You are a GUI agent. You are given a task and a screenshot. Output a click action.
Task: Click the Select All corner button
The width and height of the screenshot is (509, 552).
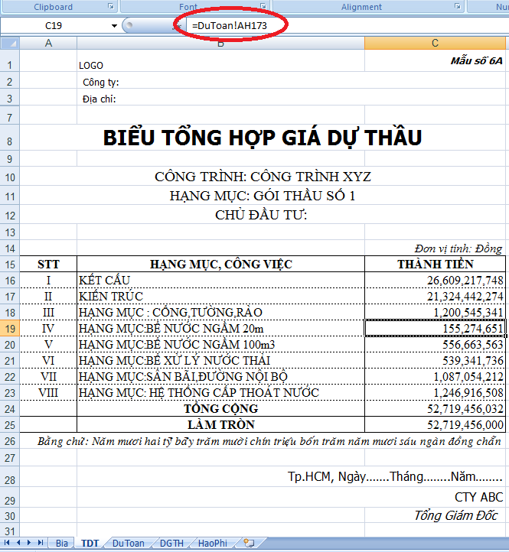(10, 44)
